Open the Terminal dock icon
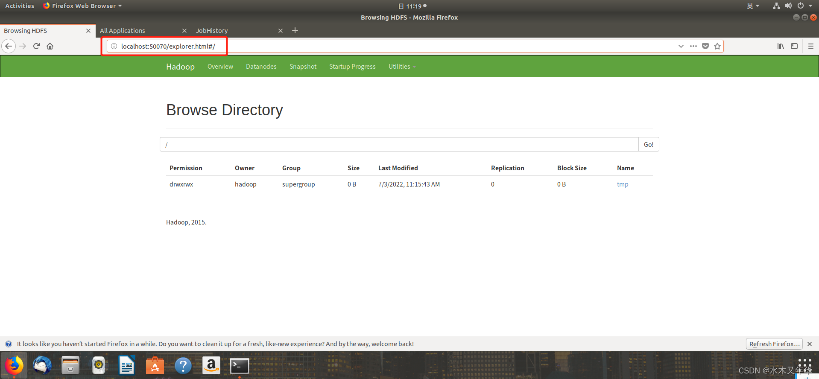The height and width of the screenshot is (379, 819). (240, 366)
